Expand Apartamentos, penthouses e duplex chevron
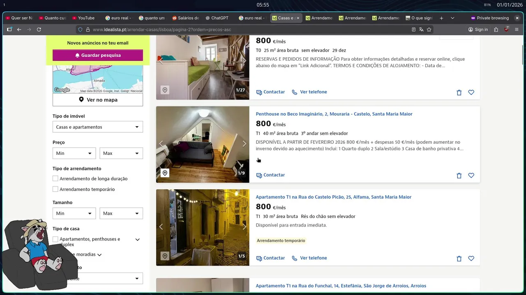526x295 pixels. pos(138,239)
